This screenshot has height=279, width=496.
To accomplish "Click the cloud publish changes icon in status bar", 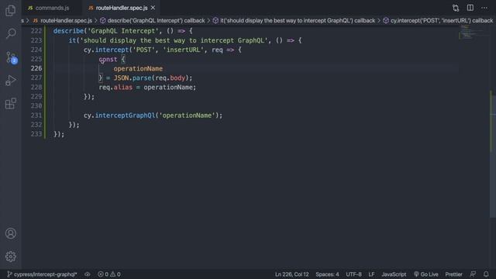I will [x=88, y=274].
